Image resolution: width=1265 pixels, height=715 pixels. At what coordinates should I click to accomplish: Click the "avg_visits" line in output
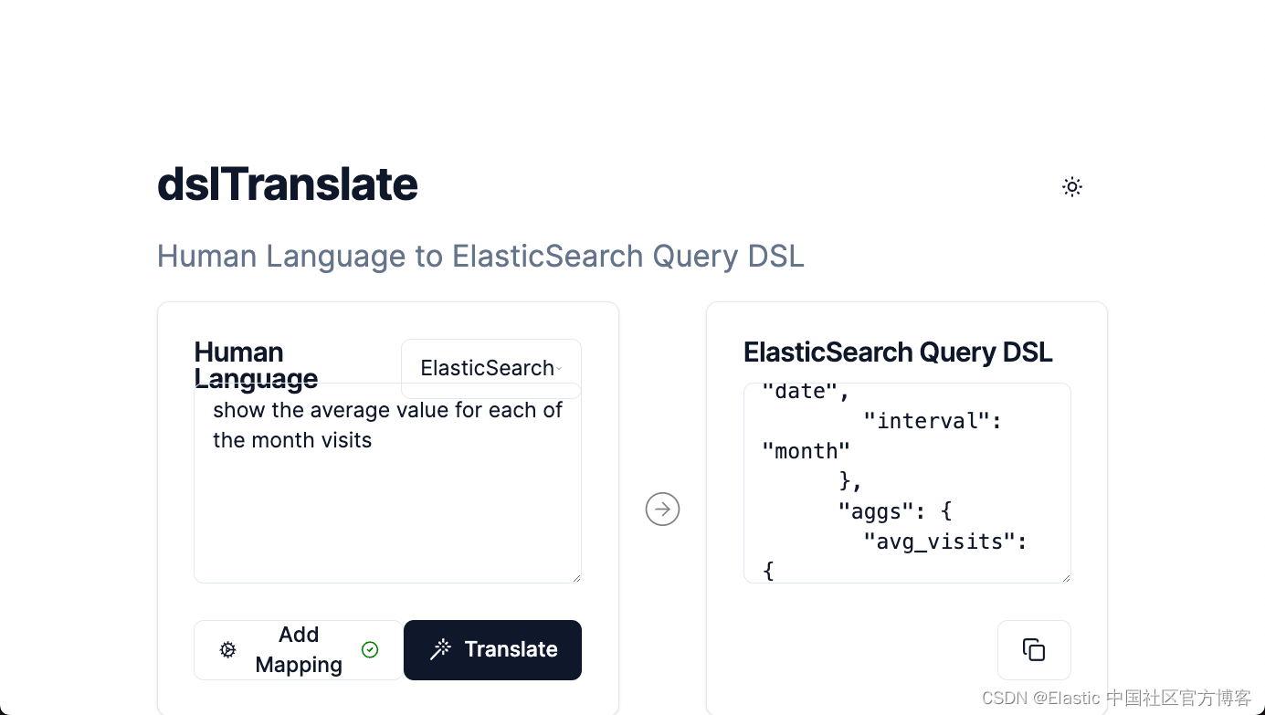tap(946, 542)
